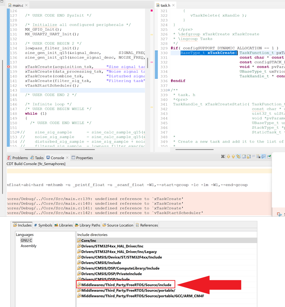The height and width of the screenshot is (307, 285).
Task: Click Bring Console to Front icon
Action: pos(244,156)
